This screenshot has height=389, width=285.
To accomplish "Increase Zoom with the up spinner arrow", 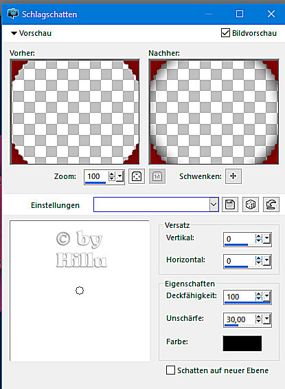I will click(112, 174).
